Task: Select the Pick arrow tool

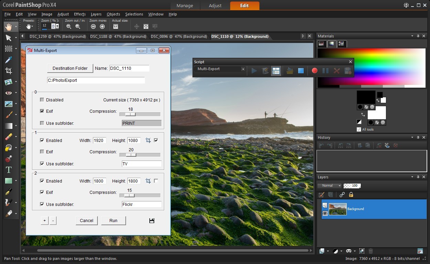Action: 9,38
